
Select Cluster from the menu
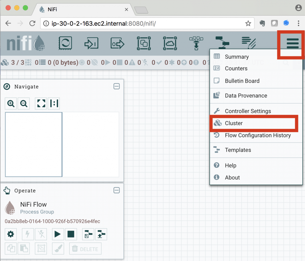point(234,123)
